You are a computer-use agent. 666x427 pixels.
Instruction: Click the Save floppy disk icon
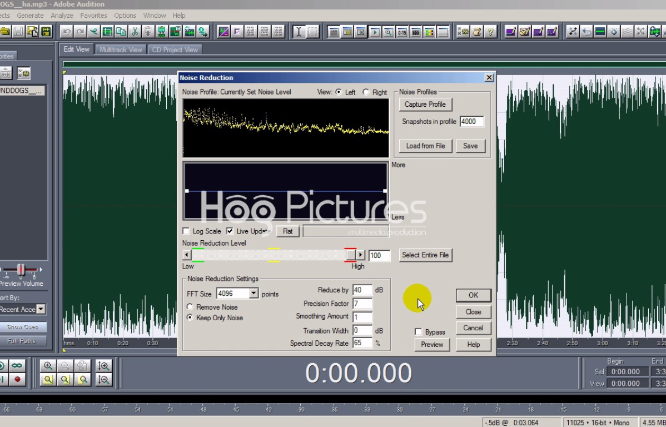tap(18, 32)
